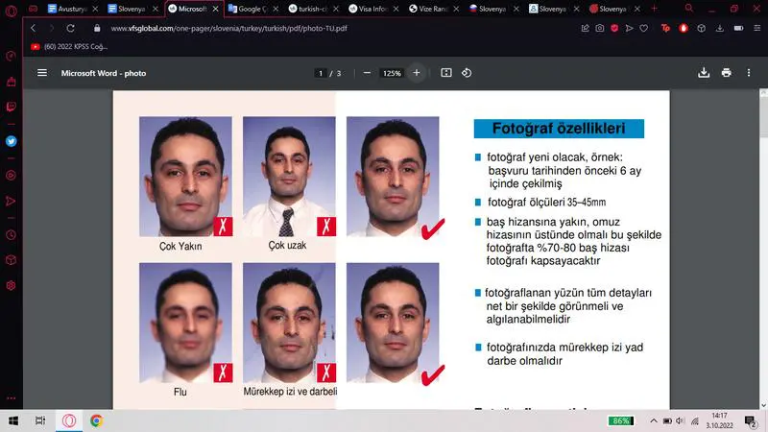The height and width of the screenshot is (432, 768).
Task: Open Windows Task View
Action: coord(40,420)
